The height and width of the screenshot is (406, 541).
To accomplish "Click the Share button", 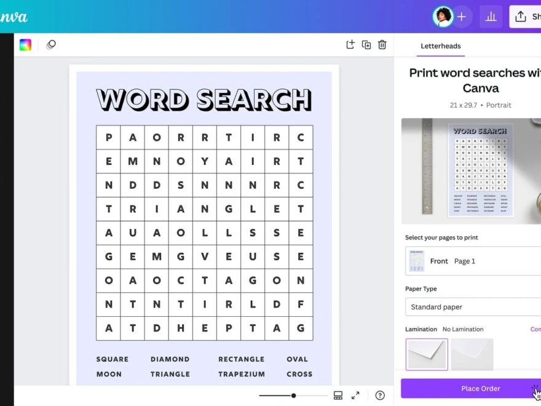I will coord(526,17).
